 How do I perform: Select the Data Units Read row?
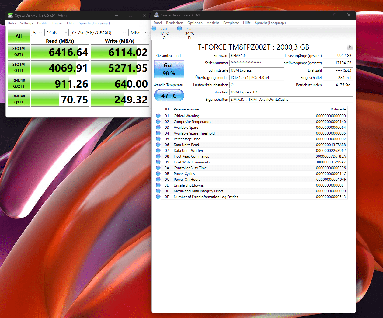[x=251, y=145]
